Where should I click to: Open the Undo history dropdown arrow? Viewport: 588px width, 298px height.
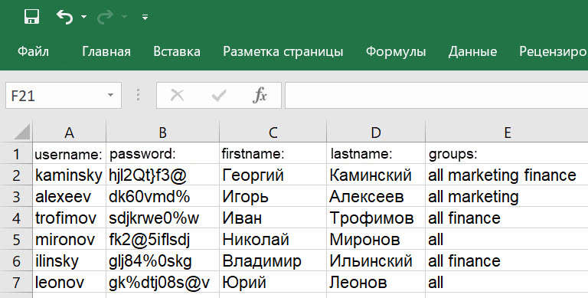point(84,17)
